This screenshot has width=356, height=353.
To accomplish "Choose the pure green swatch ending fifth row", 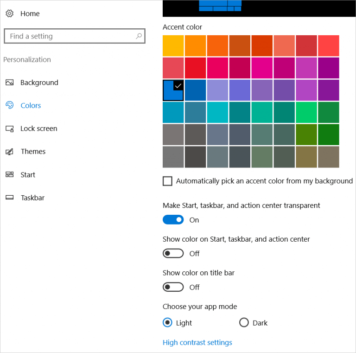I will click(329, 135).
